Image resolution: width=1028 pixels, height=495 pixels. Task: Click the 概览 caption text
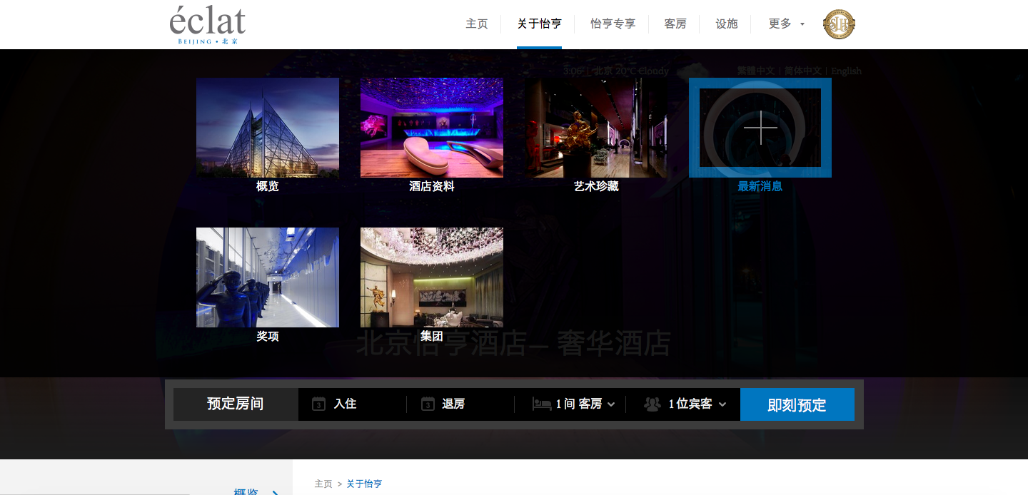coord(268,186)
